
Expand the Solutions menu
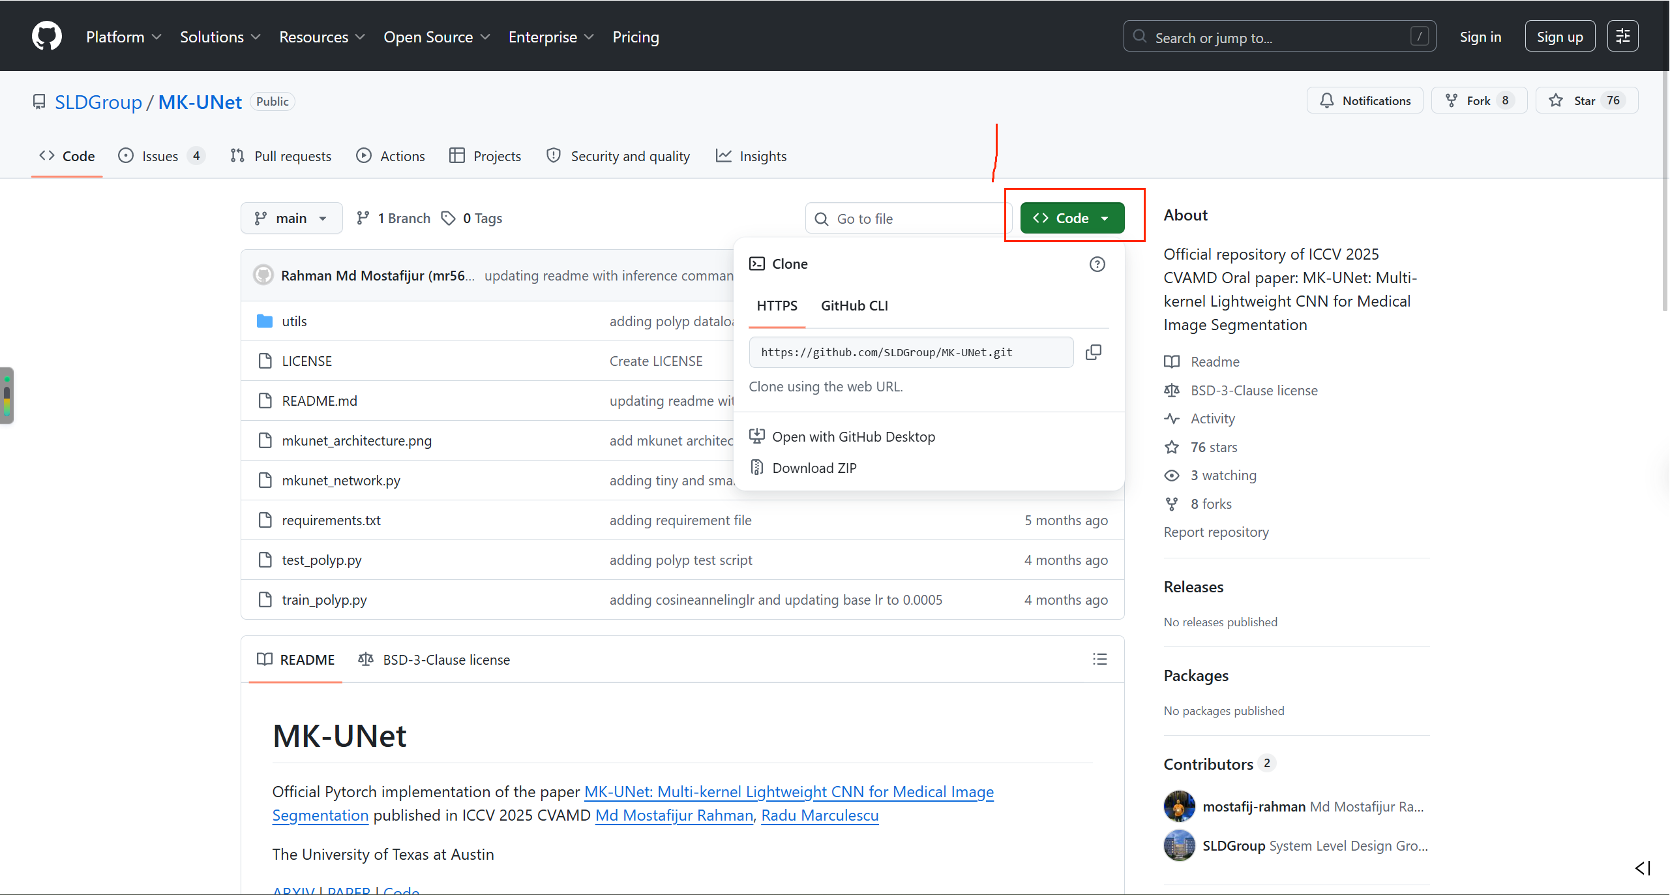pos(220,37)
